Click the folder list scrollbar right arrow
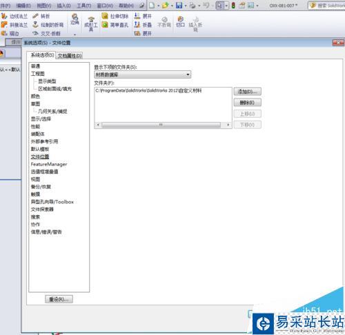The image size is (345, 335). click(x=228, y=125)
